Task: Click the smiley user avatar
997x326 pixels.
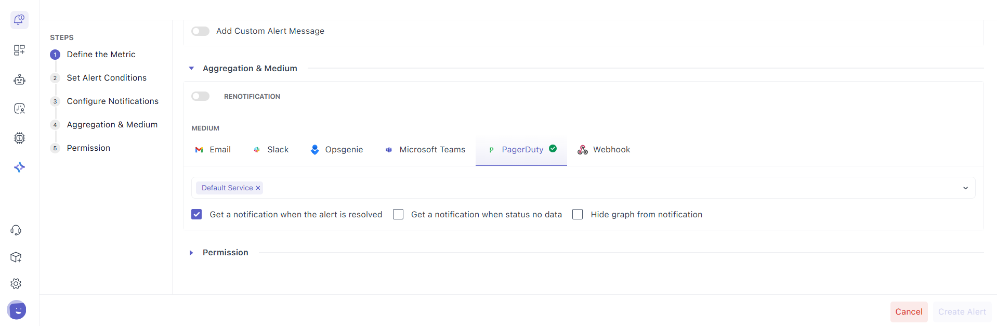Action: click(17, 310)
